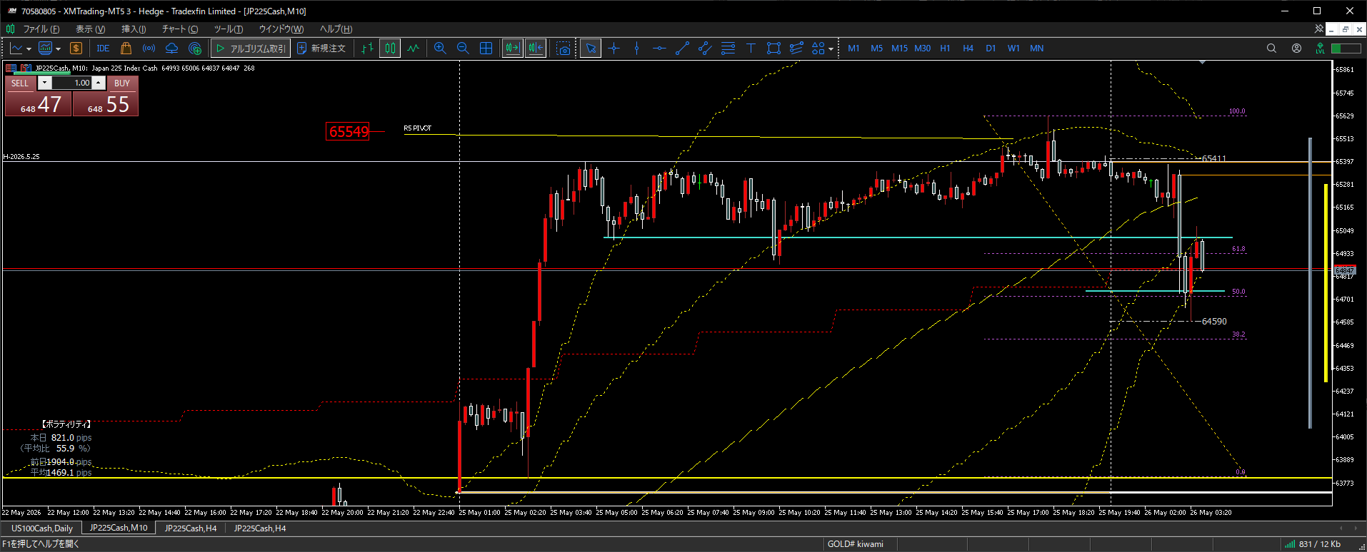Toggle candlestick chart mode
1367x552 pixels.
(390, 48)
